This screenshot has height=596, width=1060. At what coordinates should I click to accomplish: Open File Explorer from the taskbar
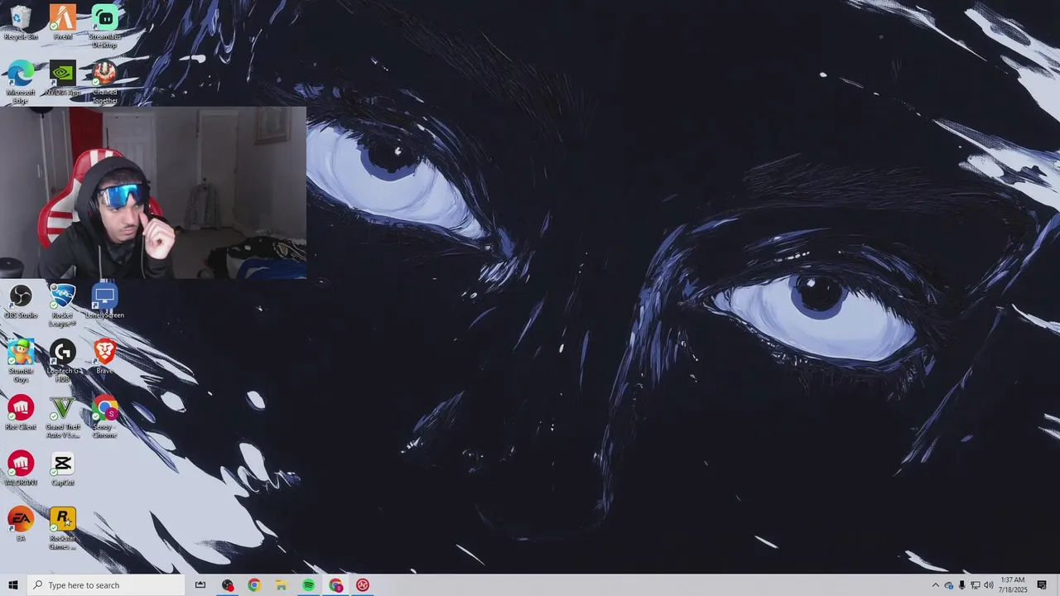pos(282,585)
